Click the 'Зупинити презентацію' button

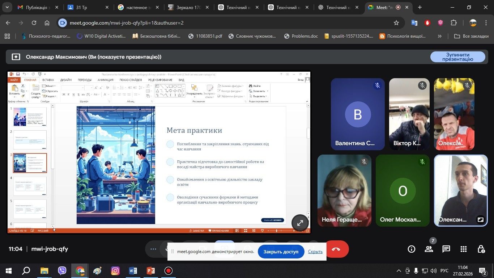click(457, 57)
